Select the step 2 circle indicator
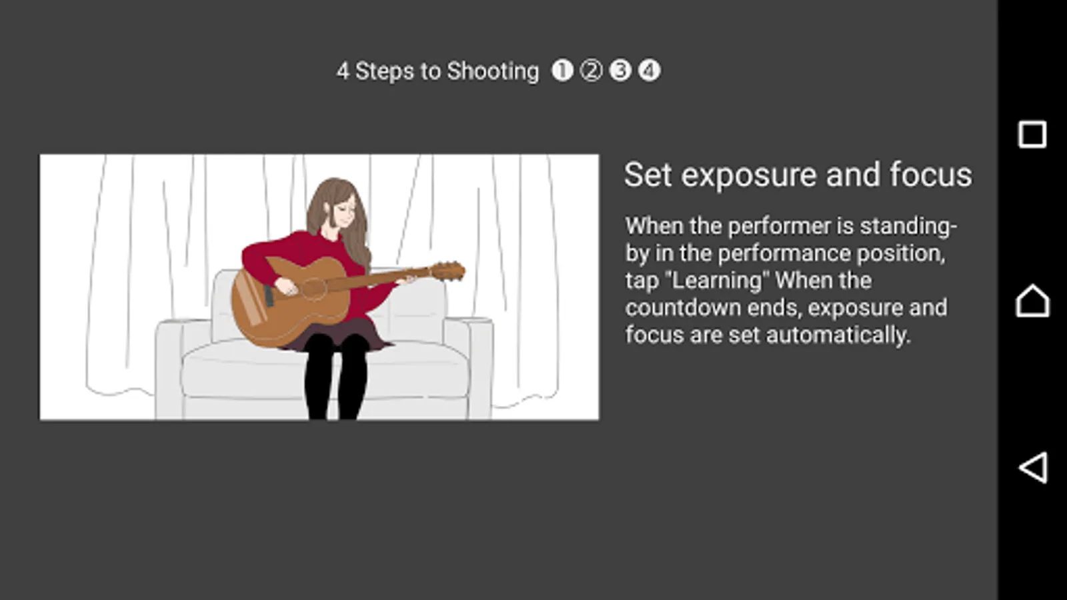This screenshot has width=1067, height=600. (591, 70)
